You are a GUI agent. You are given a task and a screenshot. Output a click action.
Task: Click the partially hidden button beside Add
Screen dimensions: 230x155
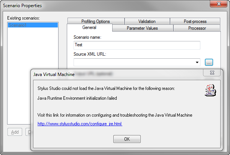tap(27, 132)
